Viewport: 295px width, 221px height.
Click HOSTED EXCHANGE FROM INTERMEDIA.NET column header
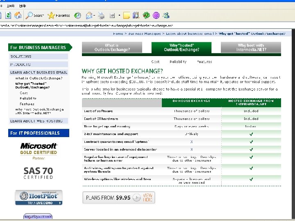click(251, 102)
